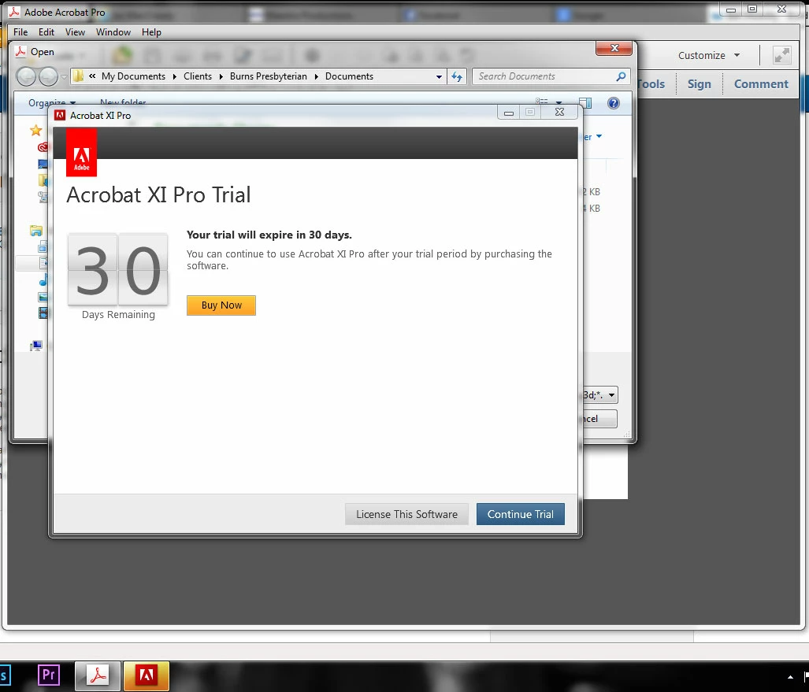Select the Libraries icon in the sidebar
The height and width of the screenshot is (692, 809).
(x=36, y=231)
